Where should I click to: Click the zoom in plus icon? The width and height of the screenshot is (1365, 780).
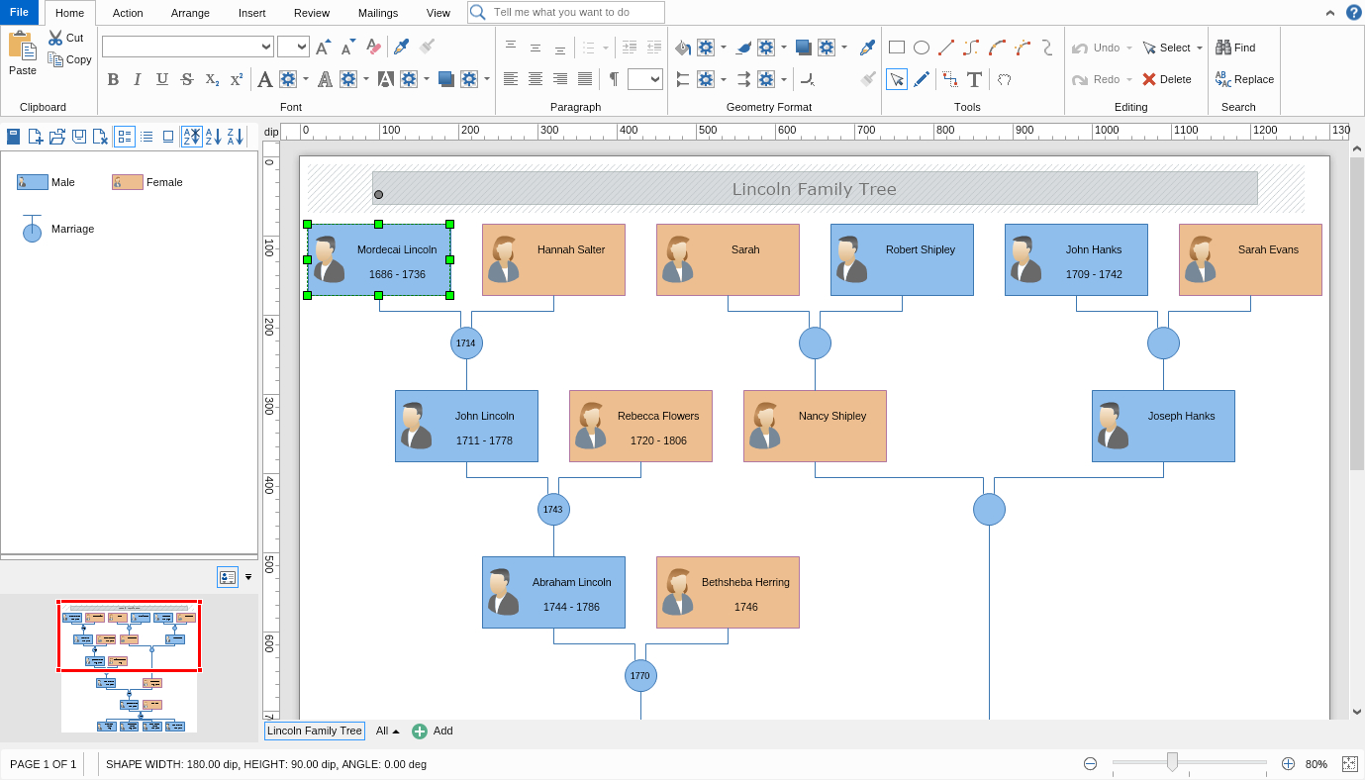[1288, 763]
